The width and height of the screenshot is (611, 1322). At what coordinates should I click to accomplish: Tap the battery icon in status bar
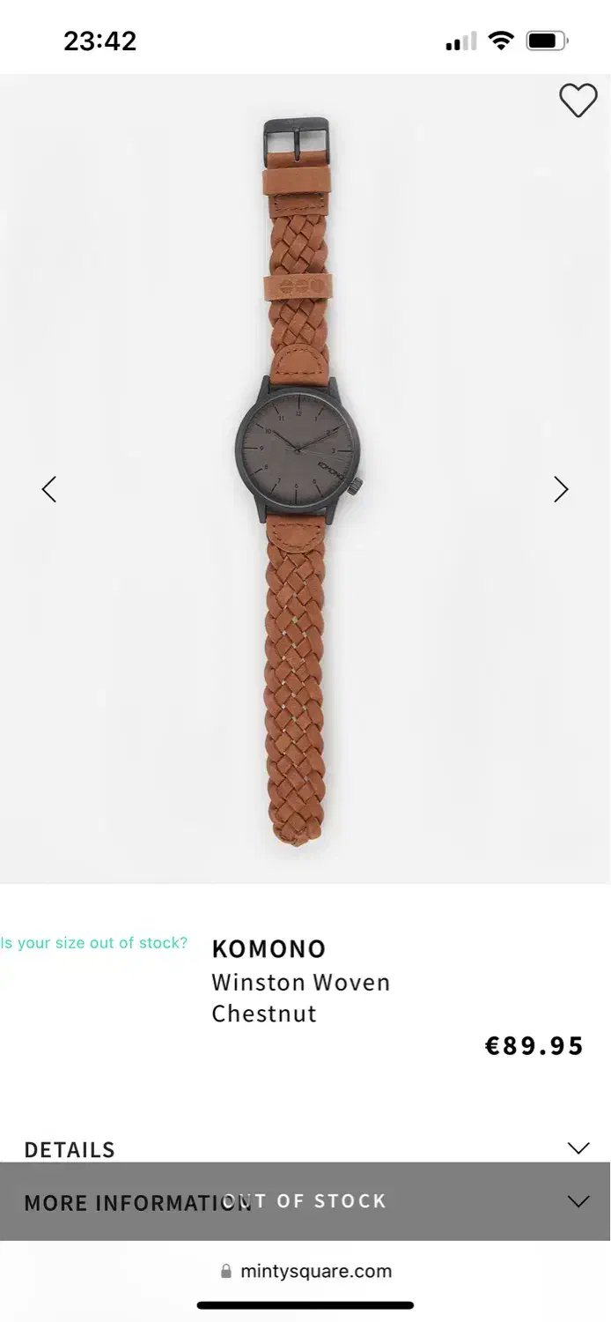click(548, 41)
